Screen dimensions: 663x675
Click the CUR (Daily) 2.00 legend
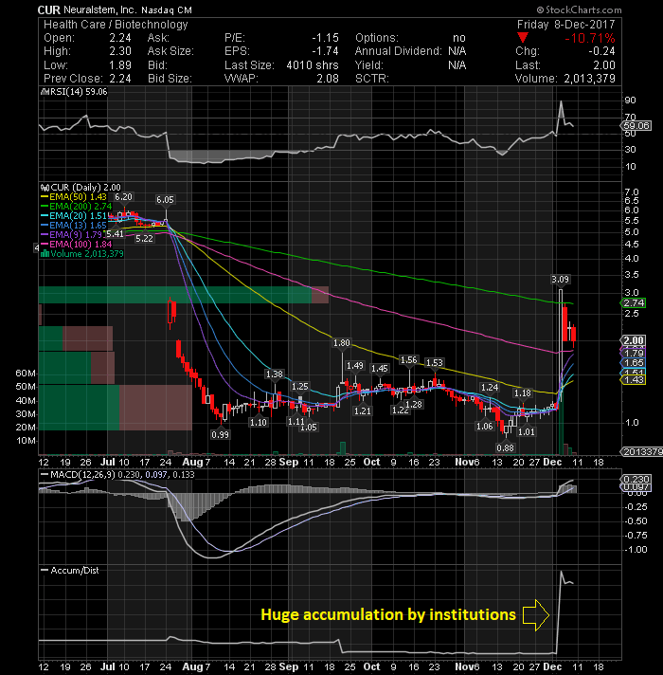(x=85, y=188)
